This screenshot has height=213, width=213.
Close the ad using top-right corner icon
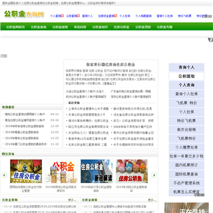pyautogui.click(x=211, y=40)
